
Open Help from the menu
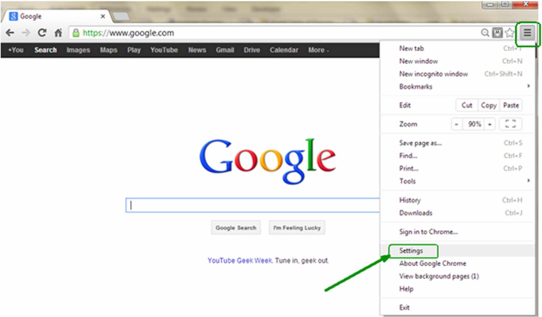coord(458,289)
